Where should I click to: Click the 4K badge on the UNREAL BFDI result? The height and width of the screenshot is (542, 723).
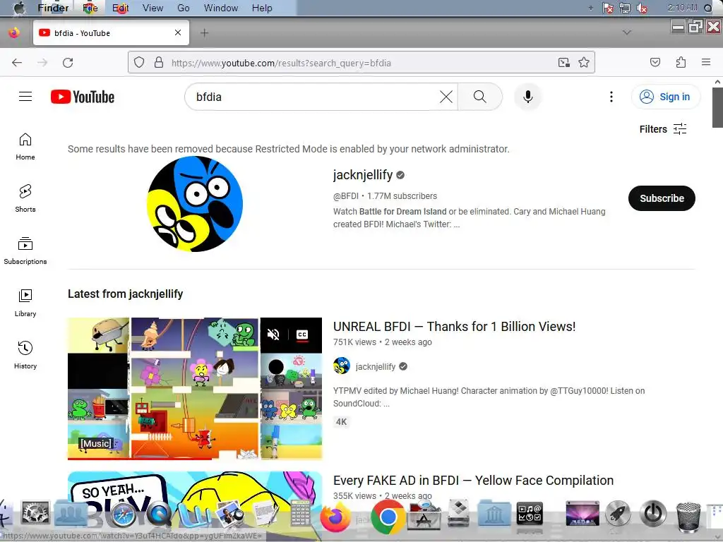click(x=341, y=422)
